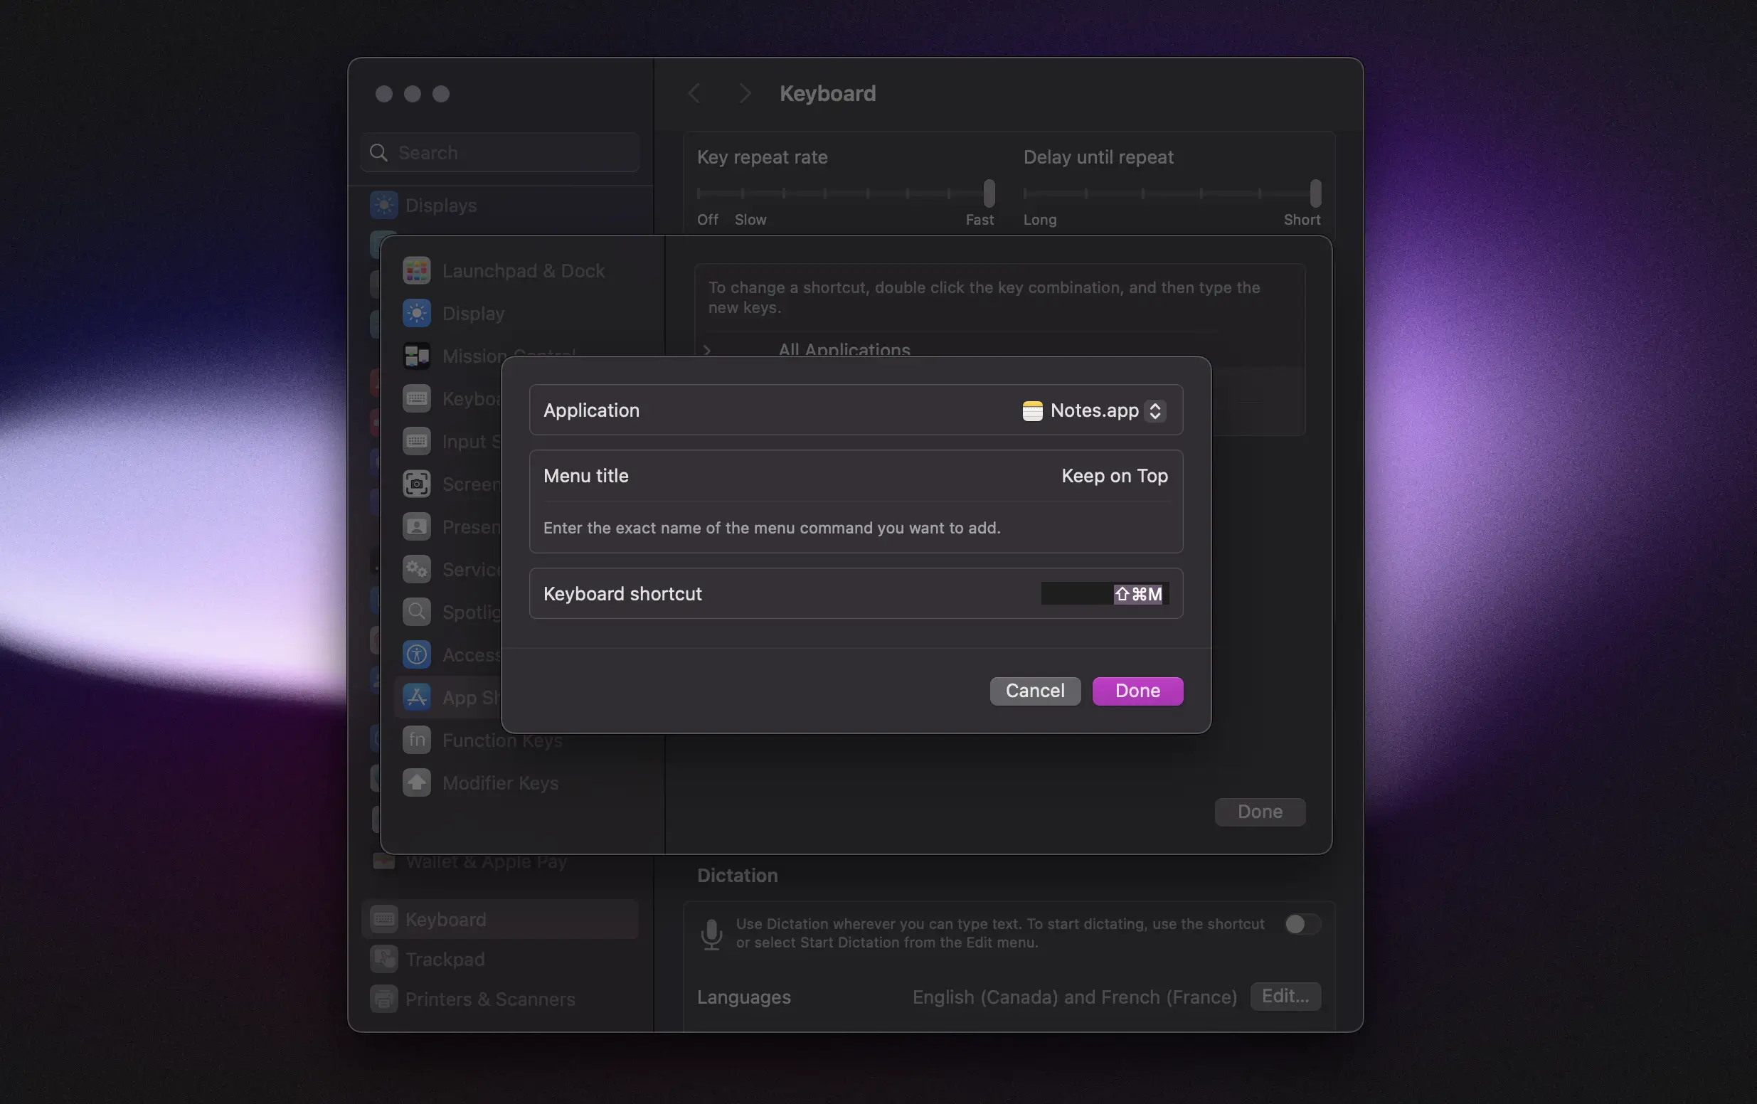Enable the Dictation toggle switch

(1302, 924)
